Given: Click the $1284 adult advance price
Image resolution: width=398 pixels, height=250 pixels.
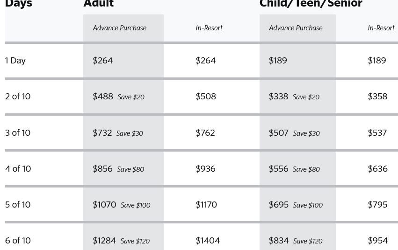Looking at the screenshot, I should pyautogui.click(x=104, y=241).
